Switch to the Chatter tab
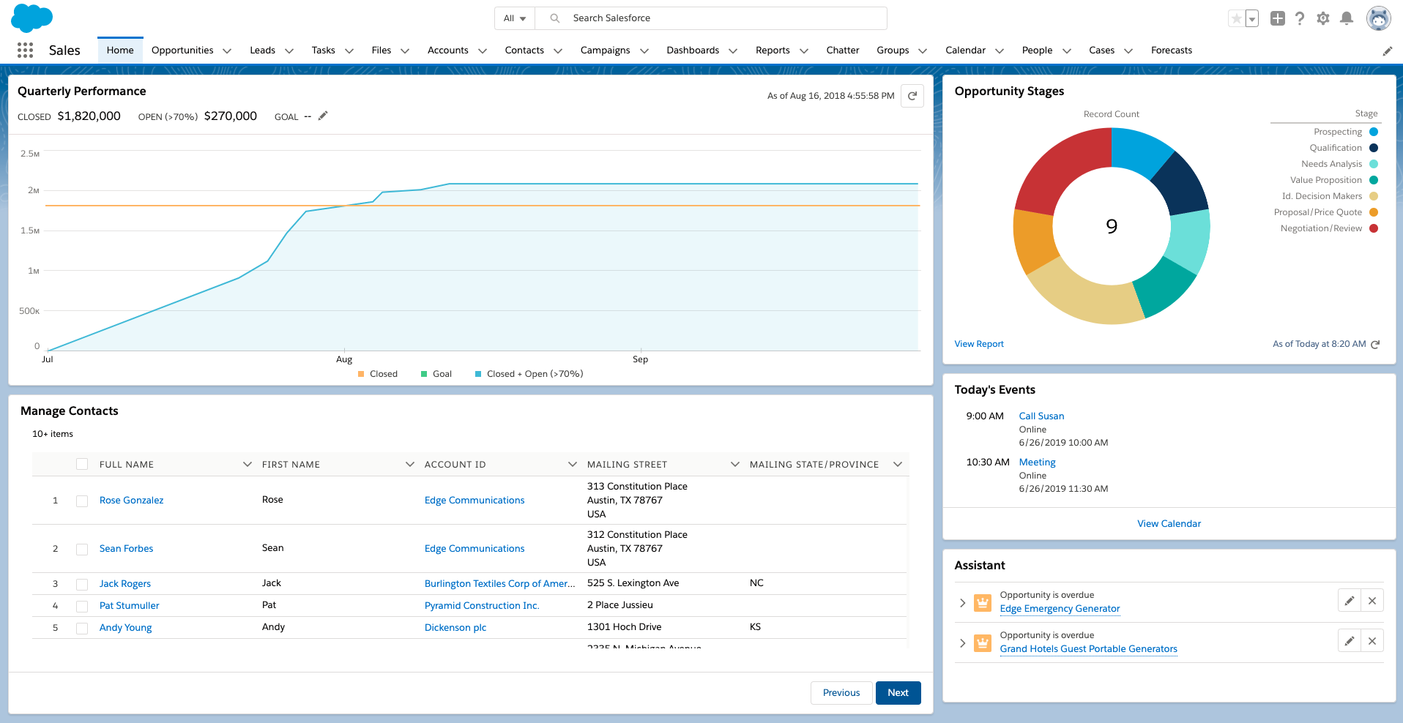1403x723 pixels. 842,50
